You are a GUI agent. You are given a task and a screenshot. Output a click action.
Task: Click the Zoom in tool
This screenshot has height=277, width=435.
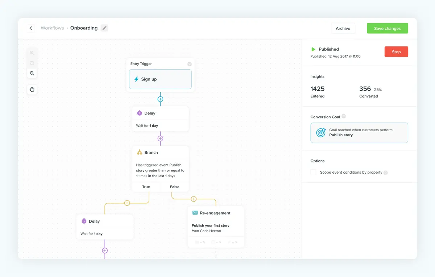click(x=32, y=53)
